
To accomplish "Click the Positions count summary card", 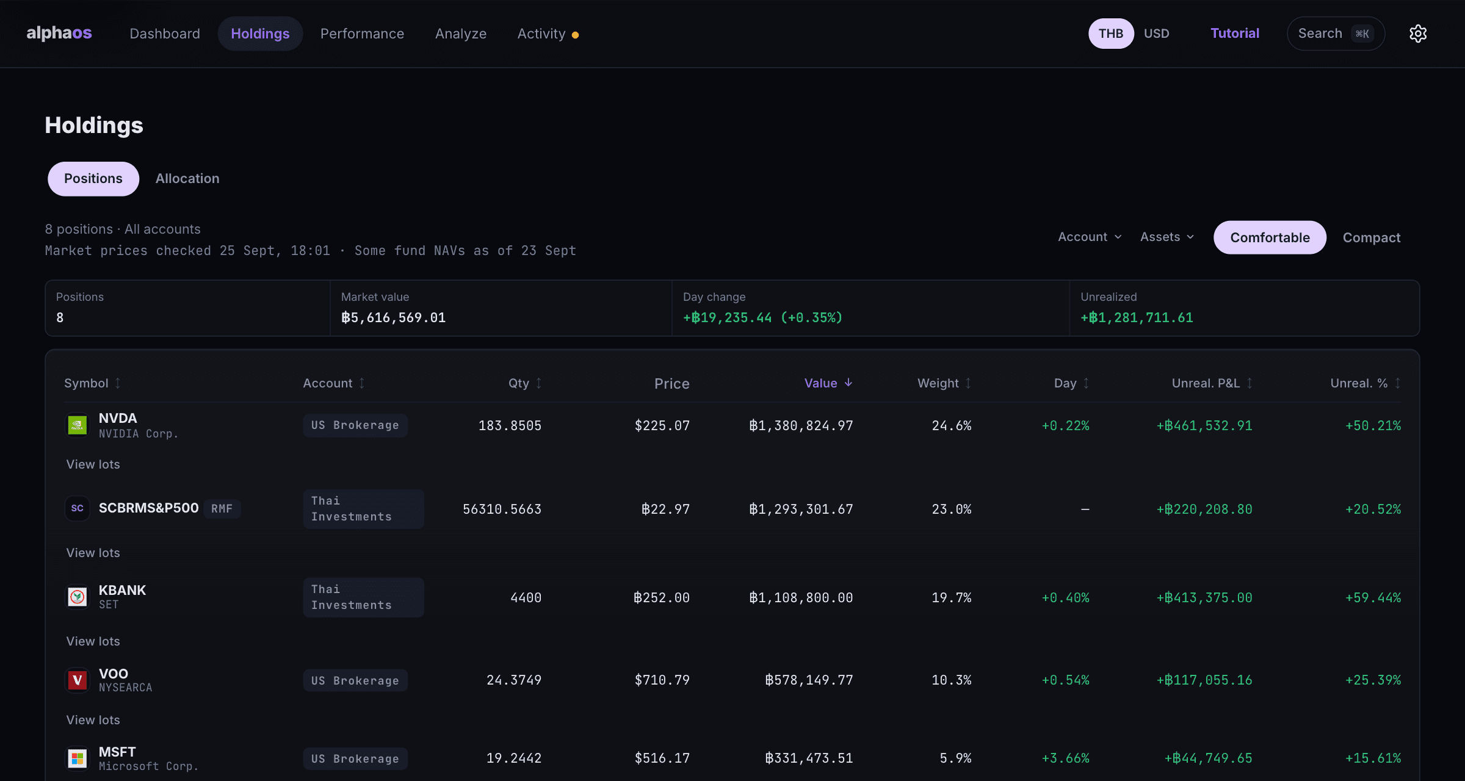I will (187, 308).
